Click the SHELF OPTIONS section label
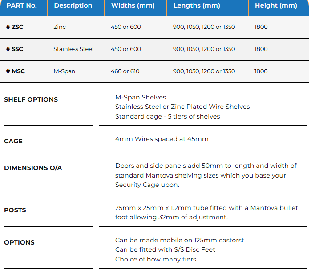The image size is (311, 269). 31,99
